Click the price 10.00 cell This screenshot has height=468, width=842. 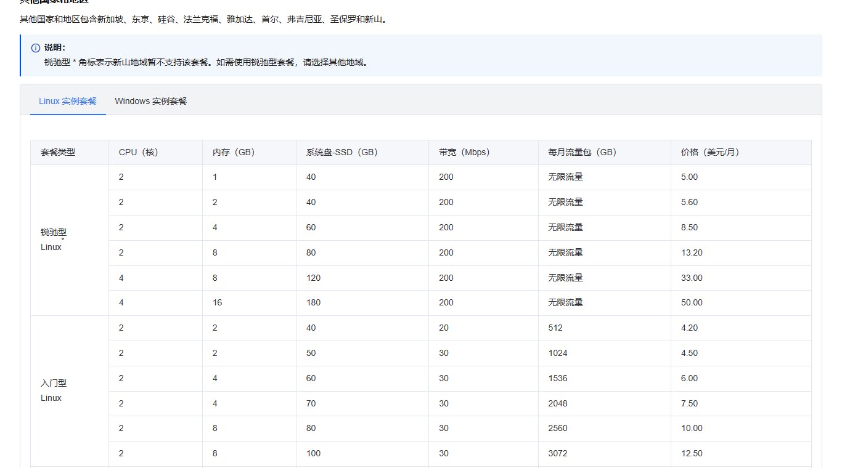click(741, 428)
